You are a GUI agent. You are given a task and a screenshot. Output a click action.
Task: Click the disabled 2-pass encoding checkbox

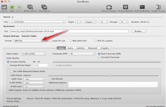tap(54, 65)
